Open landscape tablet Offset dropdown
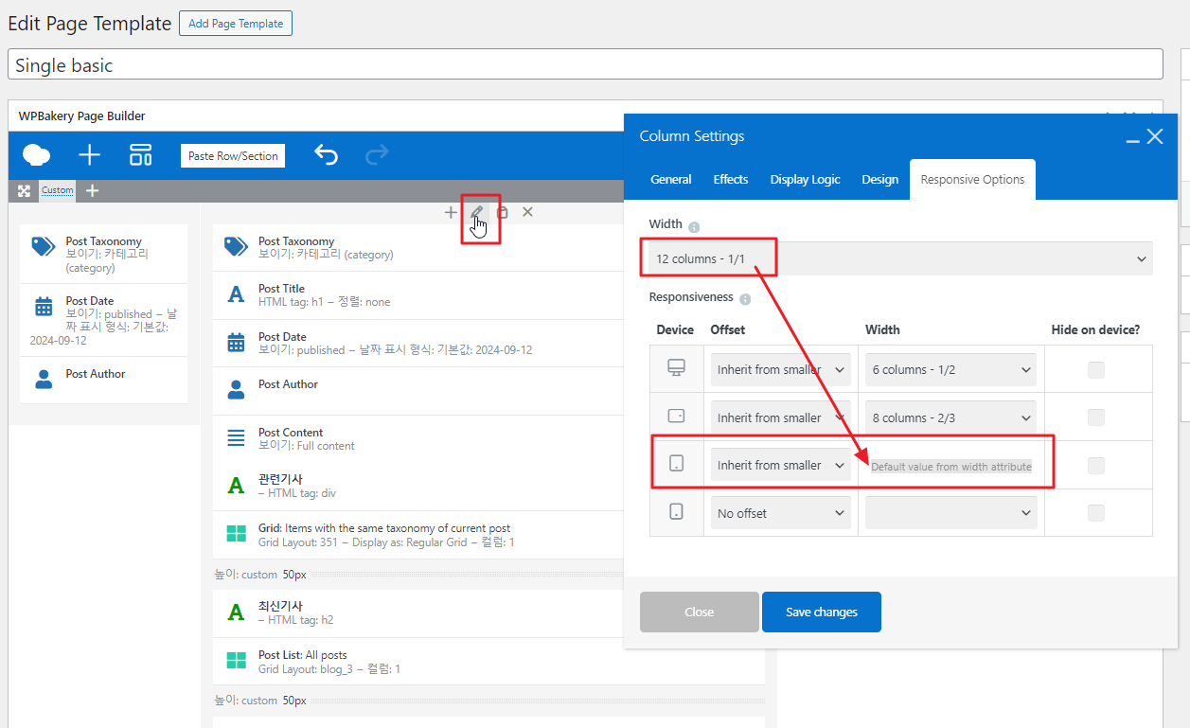The height and width of the screenshot is (728, 1190). point(781,417)
